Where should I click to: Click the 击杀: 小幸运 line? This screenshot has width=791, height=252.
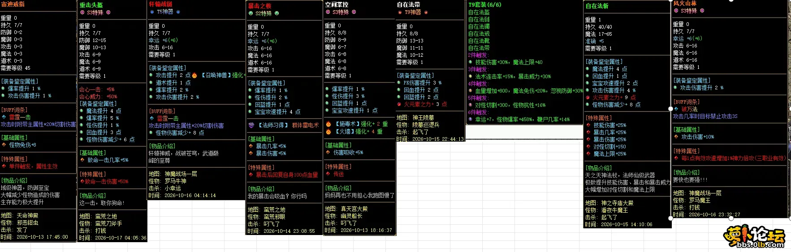click(x=165, y=188)
